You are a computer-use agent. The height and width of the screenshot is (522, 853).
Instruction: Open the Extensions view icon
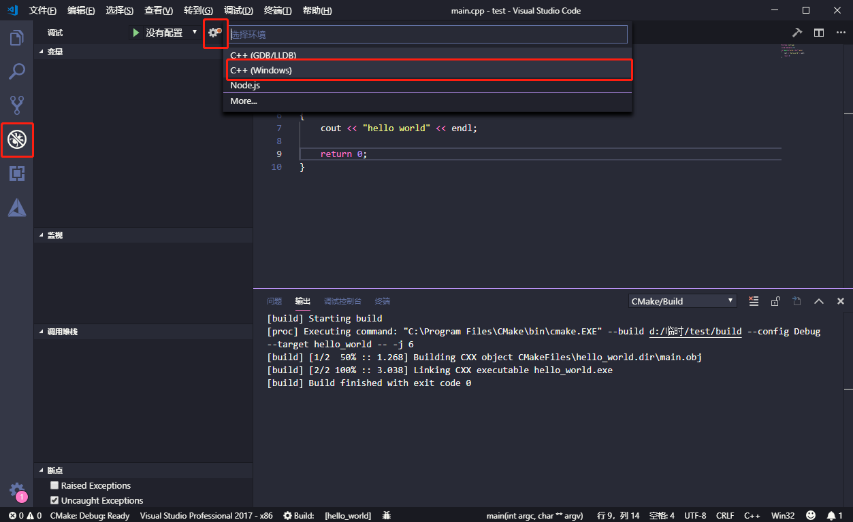pos(17,173)
